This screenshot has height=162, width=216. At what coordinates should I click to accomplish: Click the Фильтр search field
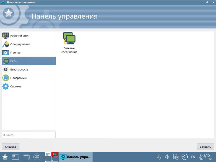29,135
